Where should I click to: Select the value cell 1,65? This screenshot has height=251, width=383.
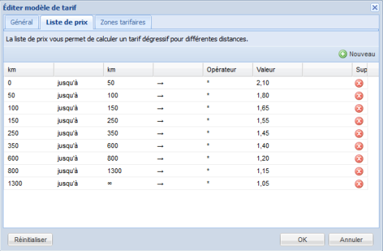pos(277,108)
